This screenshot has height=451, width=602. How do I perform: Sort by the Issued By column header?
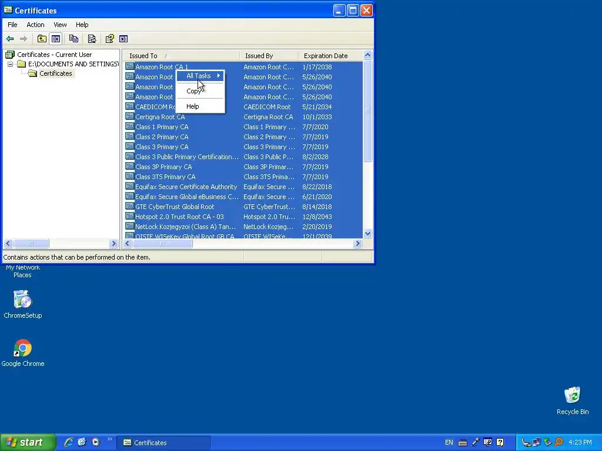coord(269,56)
